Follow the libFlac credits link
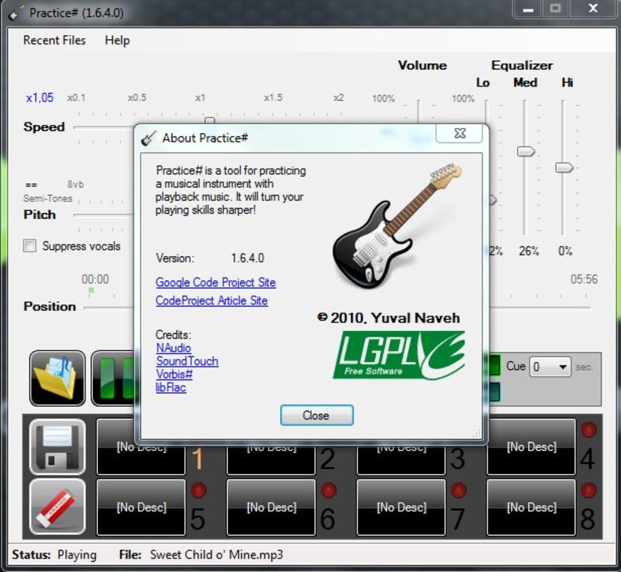 tap(171, 387)
